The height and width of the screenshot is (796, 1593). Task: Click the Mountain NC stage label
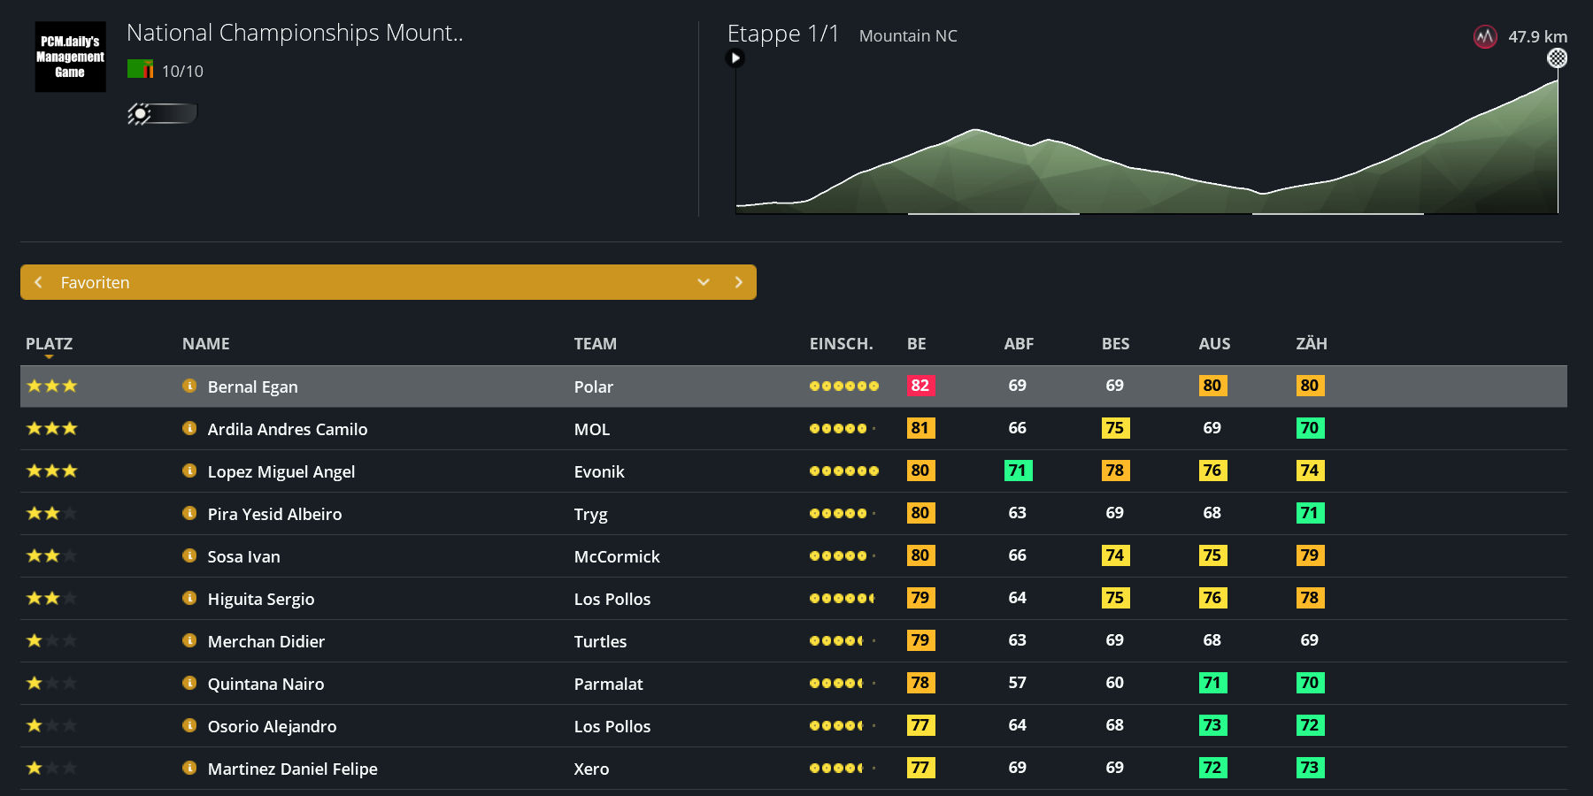[908, 36]
